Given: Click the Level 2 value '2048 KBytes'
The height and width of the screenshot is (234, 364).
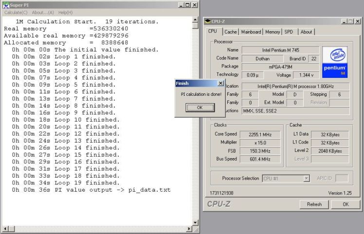Looking at the screenshot, I should (330, 151).
